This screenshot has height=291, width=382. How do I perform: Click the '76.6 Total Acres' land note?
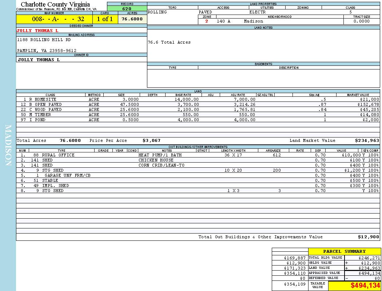pos(169,42)
